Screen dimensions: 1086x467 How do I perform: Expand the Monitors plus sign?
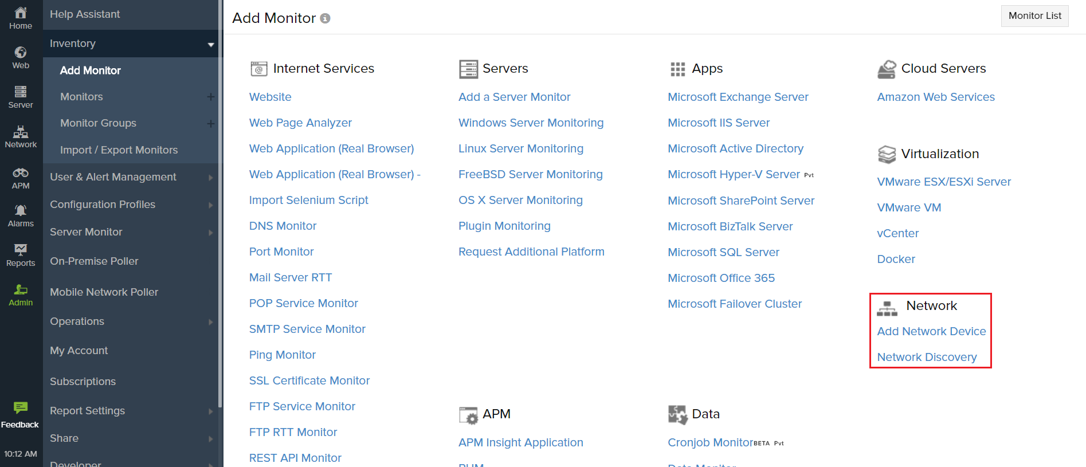pyautogui.click(x=210, y=97)
